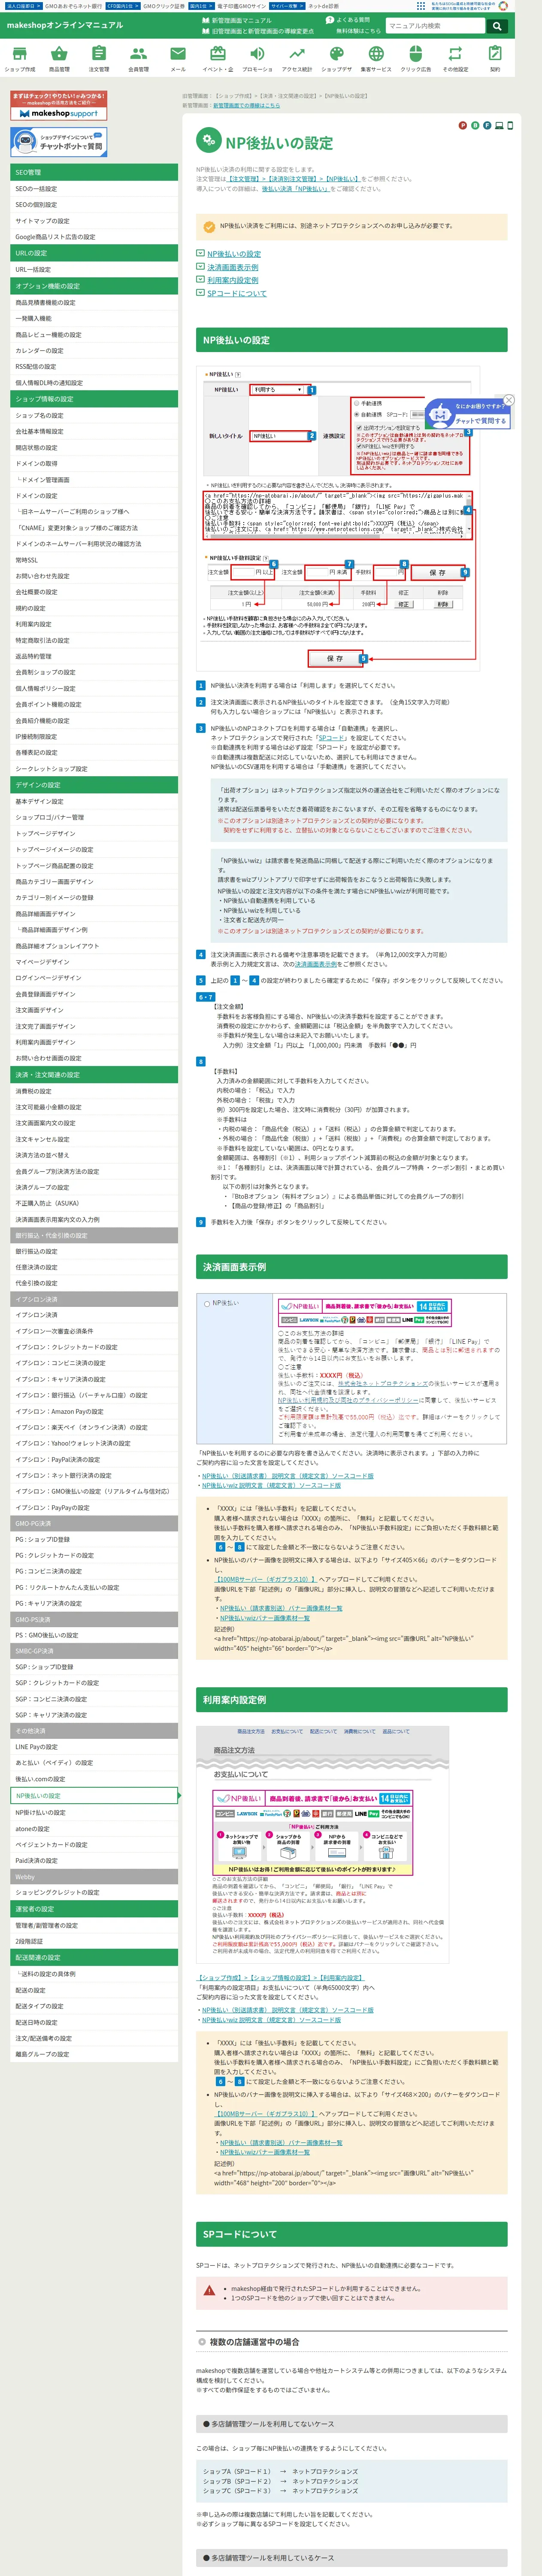
Task: Click inside the マニュアル内検索 search field
Action: pos(436,26)
